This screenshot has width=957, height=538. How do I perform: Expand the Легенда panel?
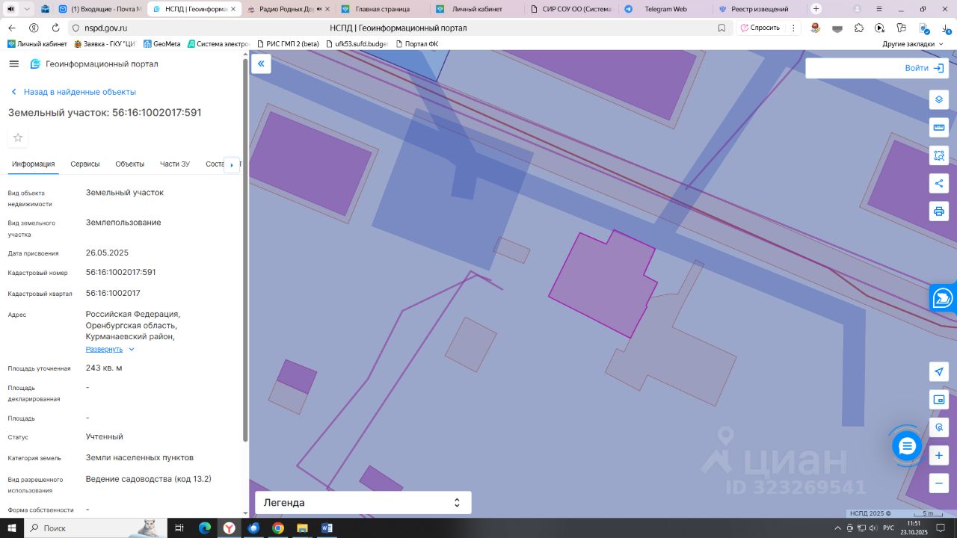point(363,503)
